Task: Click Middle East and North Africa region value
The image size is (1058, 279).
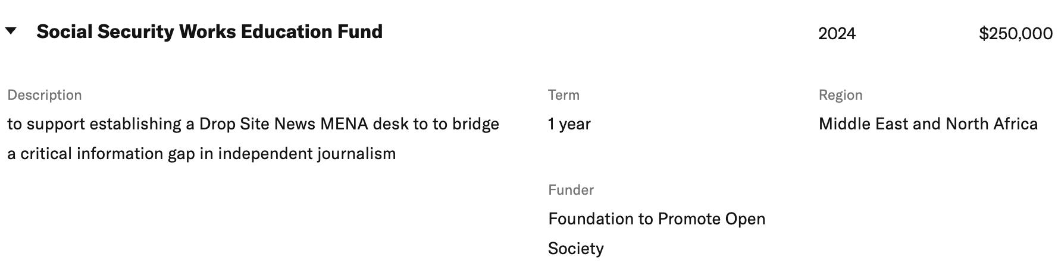Action: click(x=928, y=124)
